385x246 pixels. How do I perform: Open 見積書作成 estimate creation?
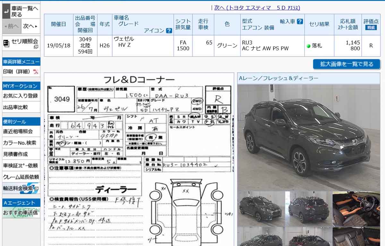click(21, 154)
